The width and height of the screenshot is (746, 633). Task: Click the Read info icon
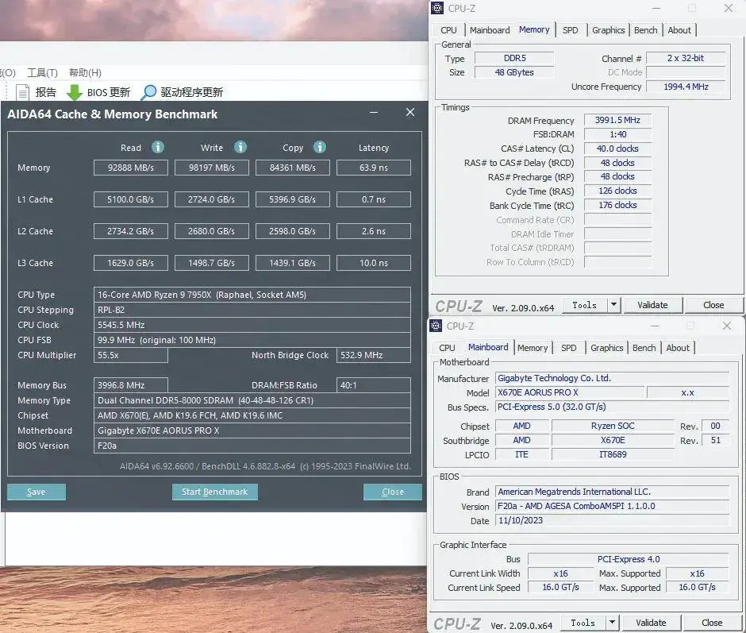(x=158, y=147)
